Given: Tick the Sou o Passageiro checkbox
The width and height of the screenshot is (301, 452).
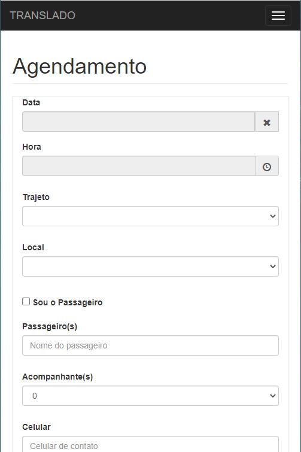Looking at the screenshot, I should pyautogui.click(x=26, y=302).
